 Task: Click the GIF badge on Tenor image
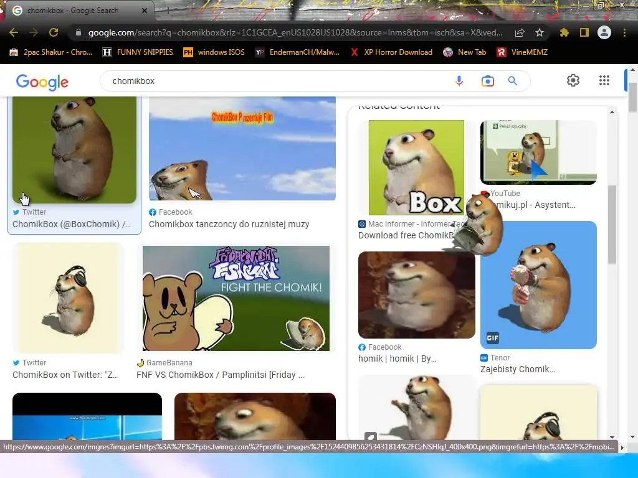pyautogui.click(x=493, y=338)
